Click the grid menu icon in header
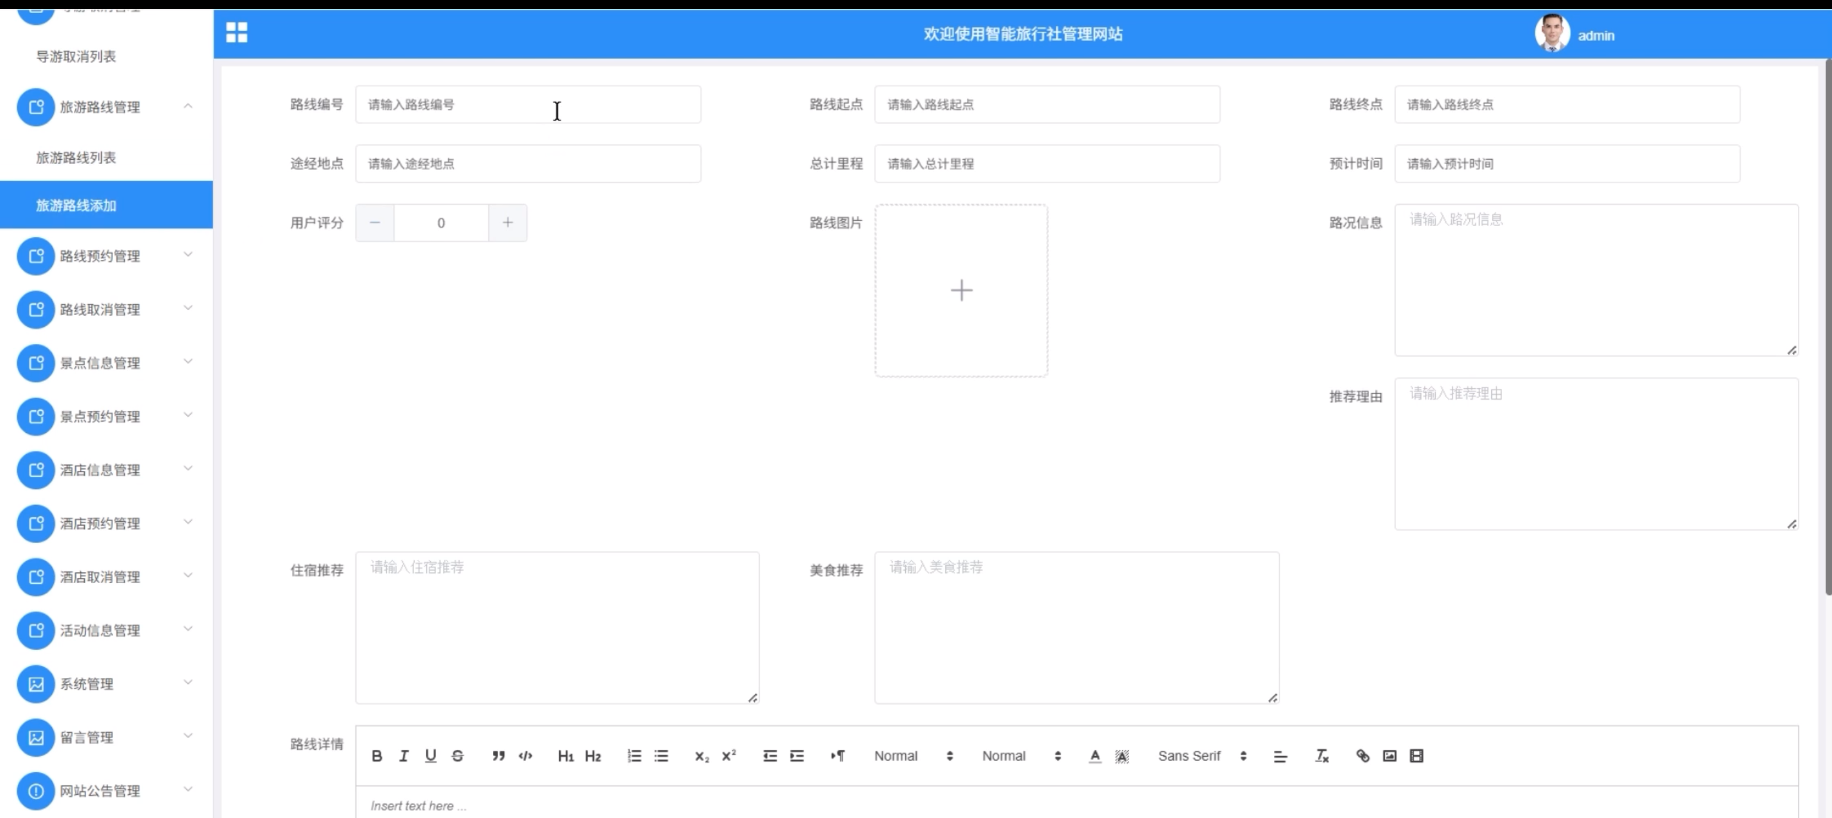This screenshot has height=818, width=1832. tap(237, 33)
